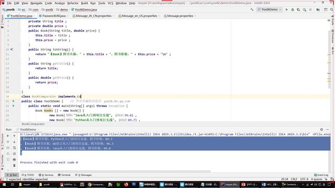The image size is (335, 188).
Task: Click the Print icon in the Run panel
Action: (x=14, y=159)
